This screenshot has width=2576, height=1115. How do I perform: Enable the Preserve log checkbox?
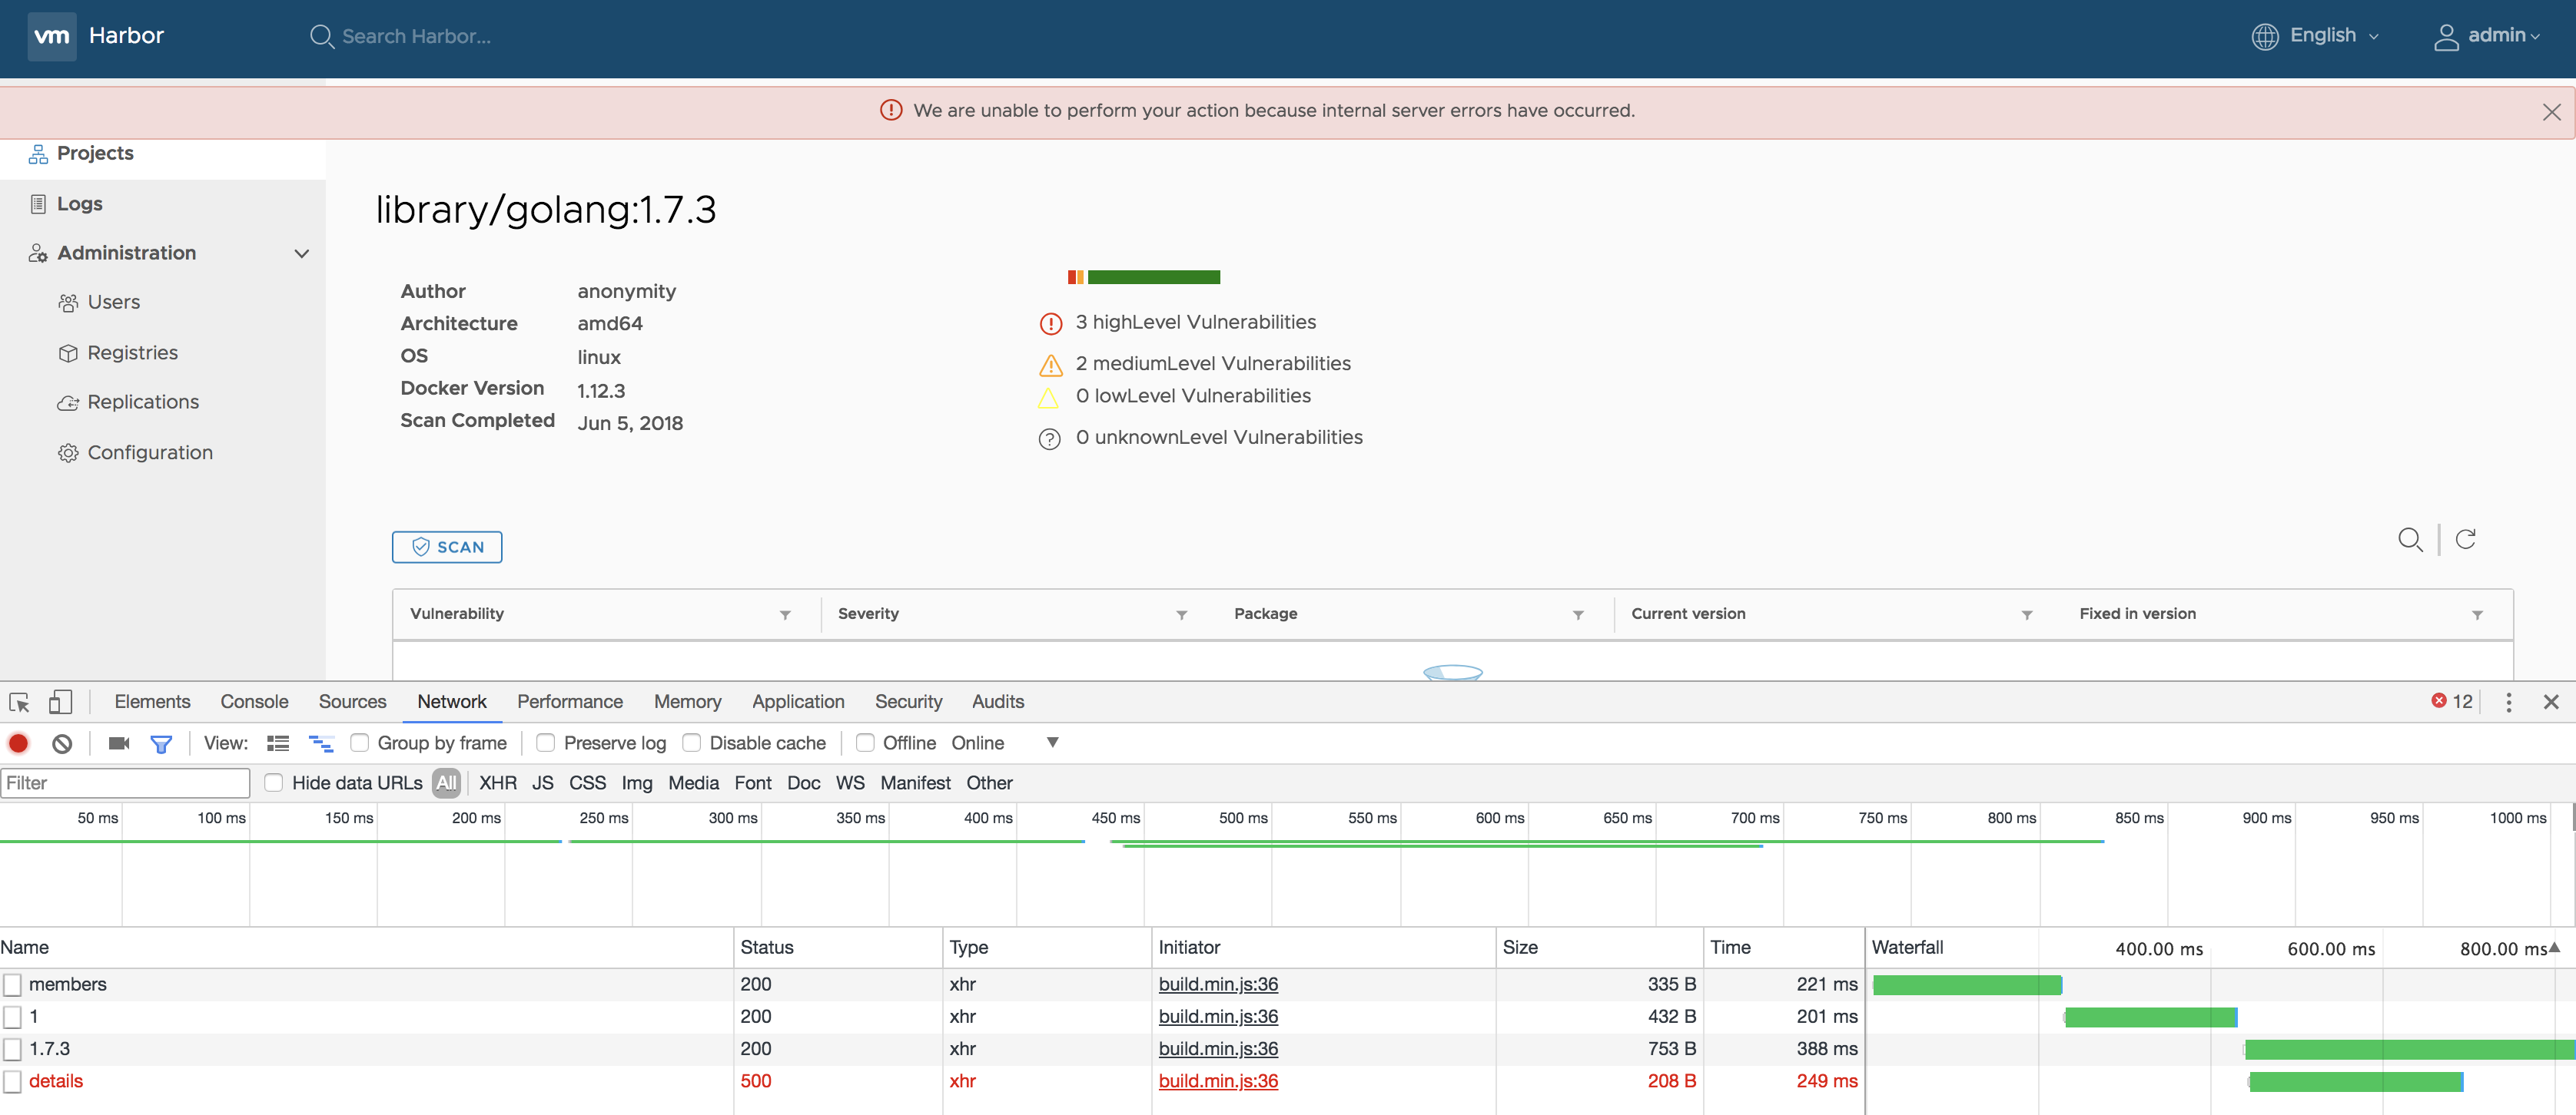click(x=546, y=743)
